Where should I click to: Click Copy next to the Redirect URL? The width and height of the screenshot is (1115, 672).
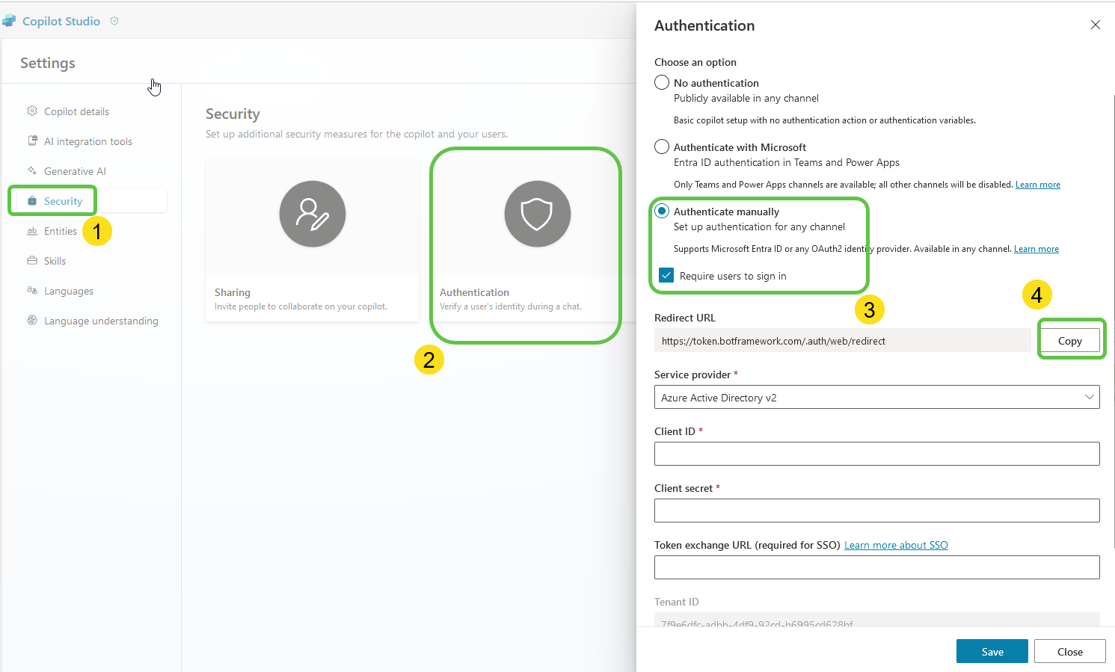pos(1070,339)
